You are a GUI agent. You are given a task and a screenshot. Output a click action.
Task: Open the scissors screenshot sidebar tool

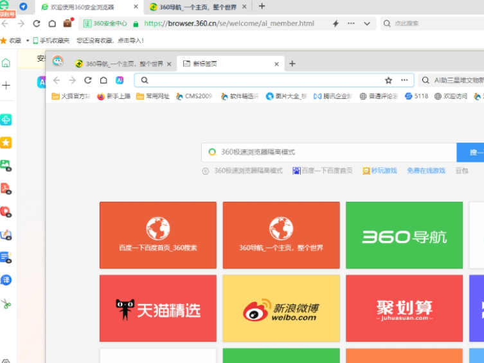6,304
